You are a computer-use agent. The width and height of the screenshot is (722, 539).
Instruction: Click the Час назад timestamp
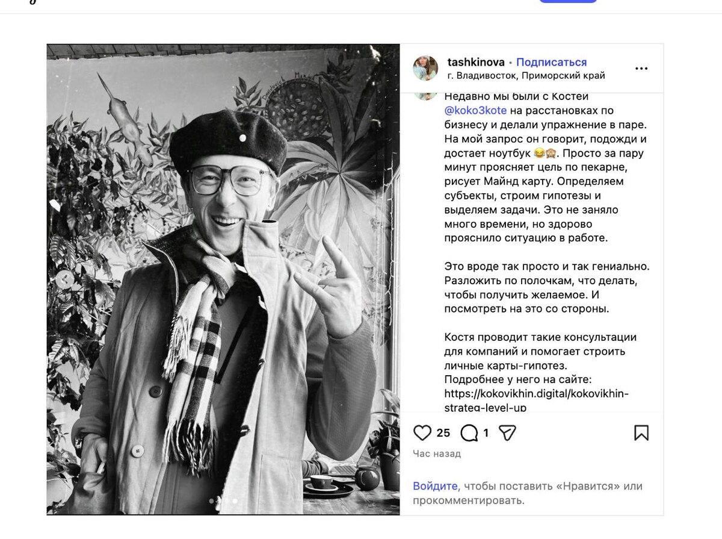point(437,453)
